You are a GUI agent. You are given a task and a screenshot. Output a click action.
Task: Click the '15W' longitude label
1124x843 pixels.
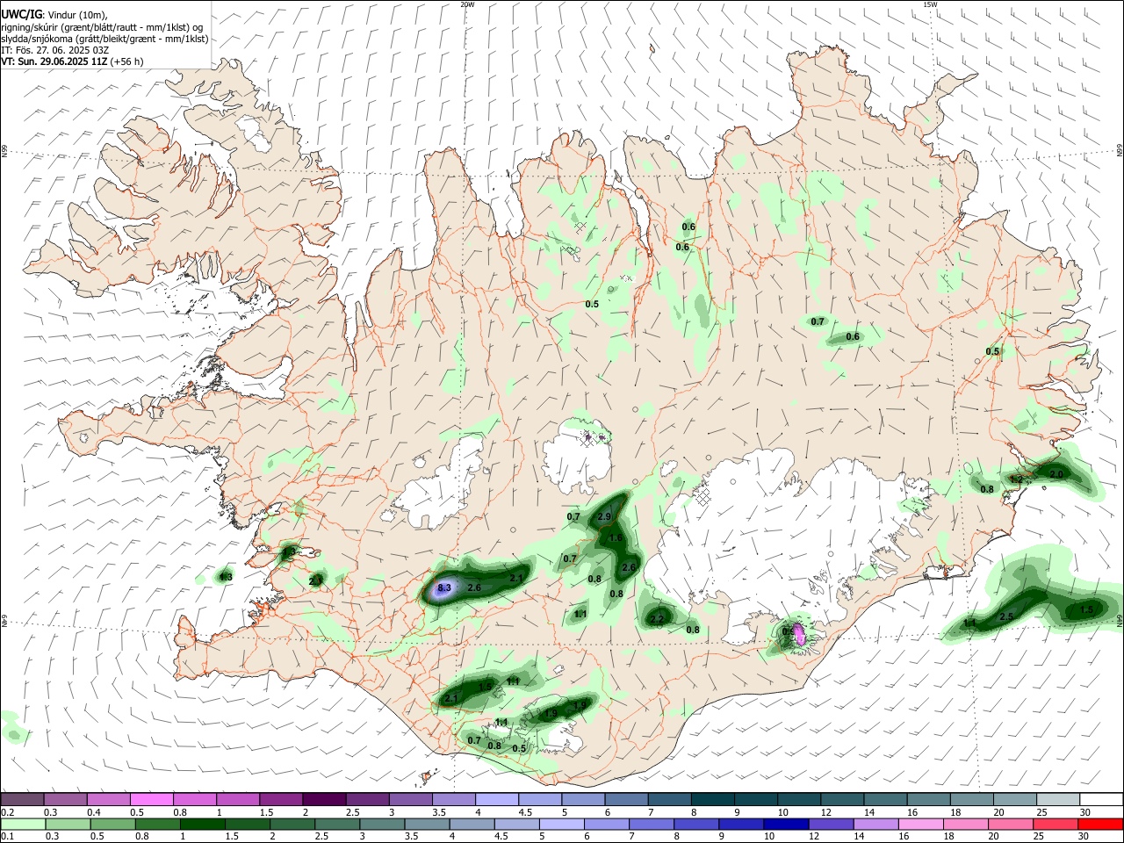[x=929, y=4]
